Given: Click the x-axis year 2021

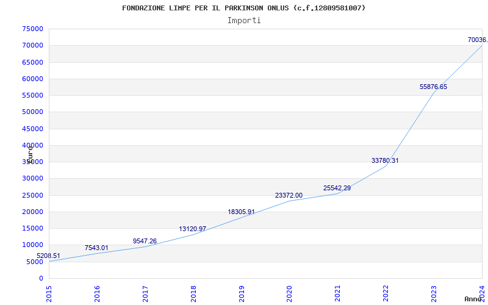Looking at the screenshot, I should (337, 293).
